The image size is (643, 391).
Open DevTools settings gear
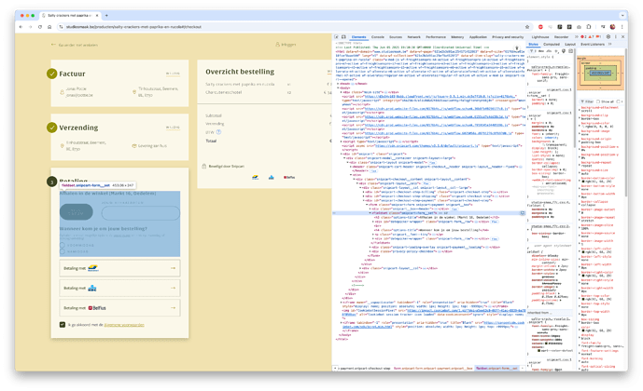click(608, 37)
